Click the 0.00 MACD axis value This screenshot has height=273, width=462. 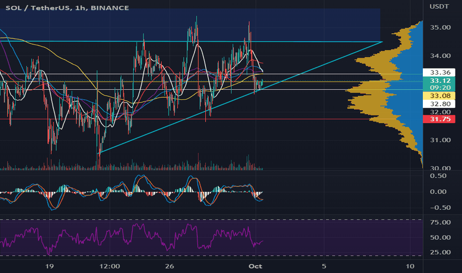click(438, 192)
